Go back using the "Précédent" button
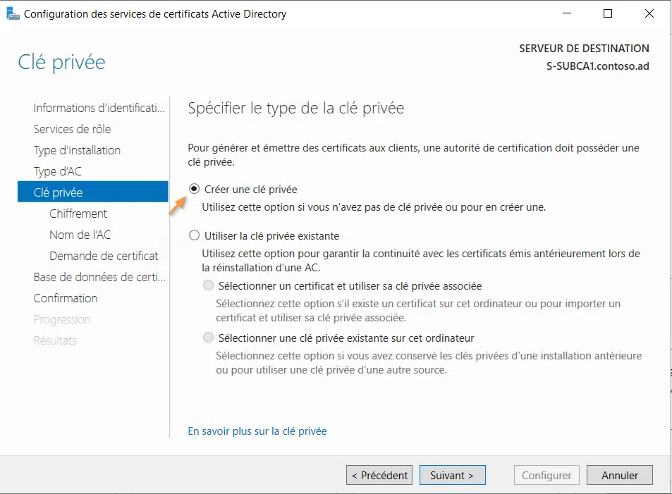The image size is (672, 494). click(x=379, y=475)
